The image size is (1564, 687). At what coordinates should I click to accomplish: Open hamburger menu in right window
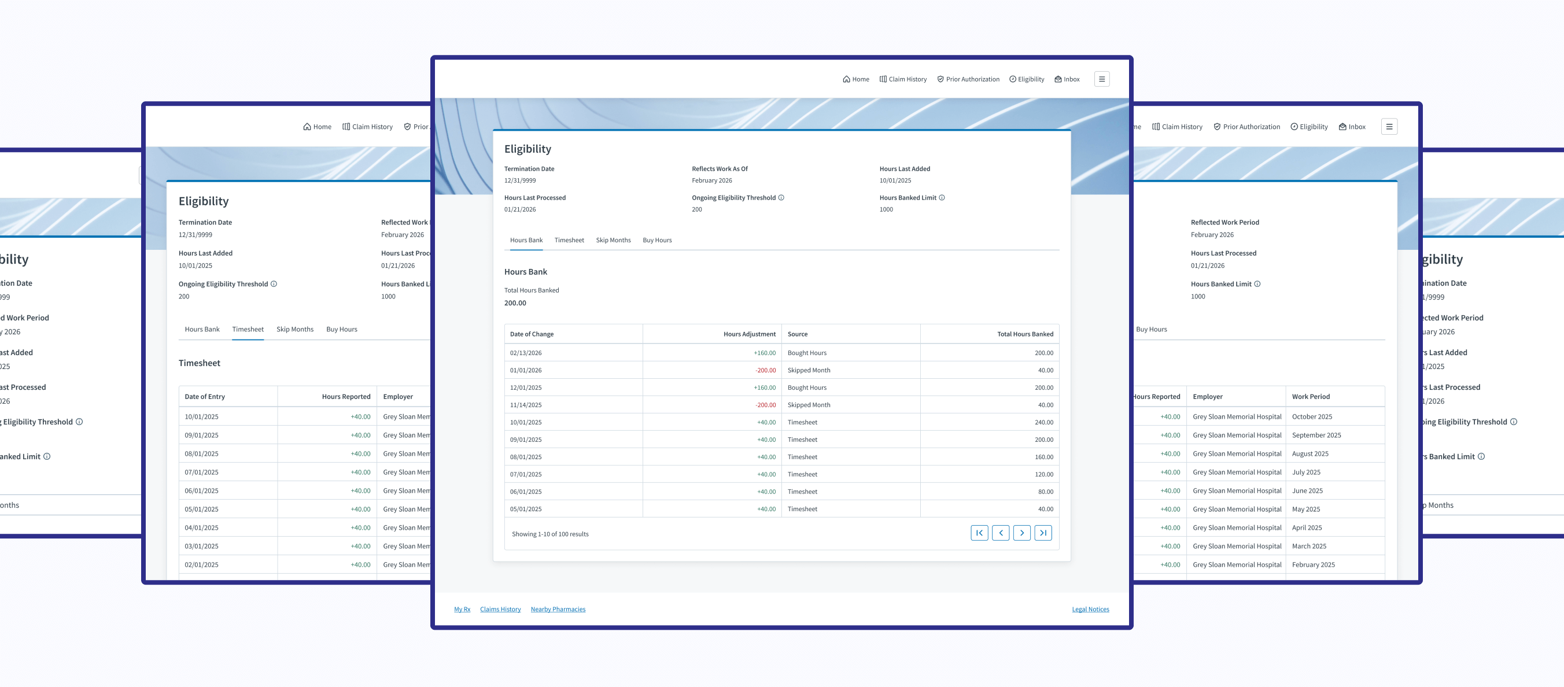(x=1389, y=127)
